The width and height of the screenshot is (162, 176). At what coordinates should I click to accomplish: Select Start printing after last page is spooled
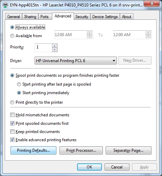[x=19, y=84]
